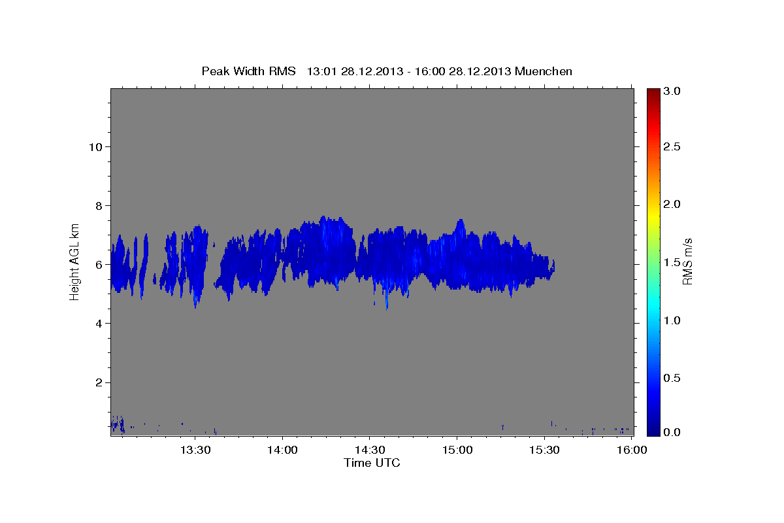Click the 16:00 time tick label

(x=631, y=450)
